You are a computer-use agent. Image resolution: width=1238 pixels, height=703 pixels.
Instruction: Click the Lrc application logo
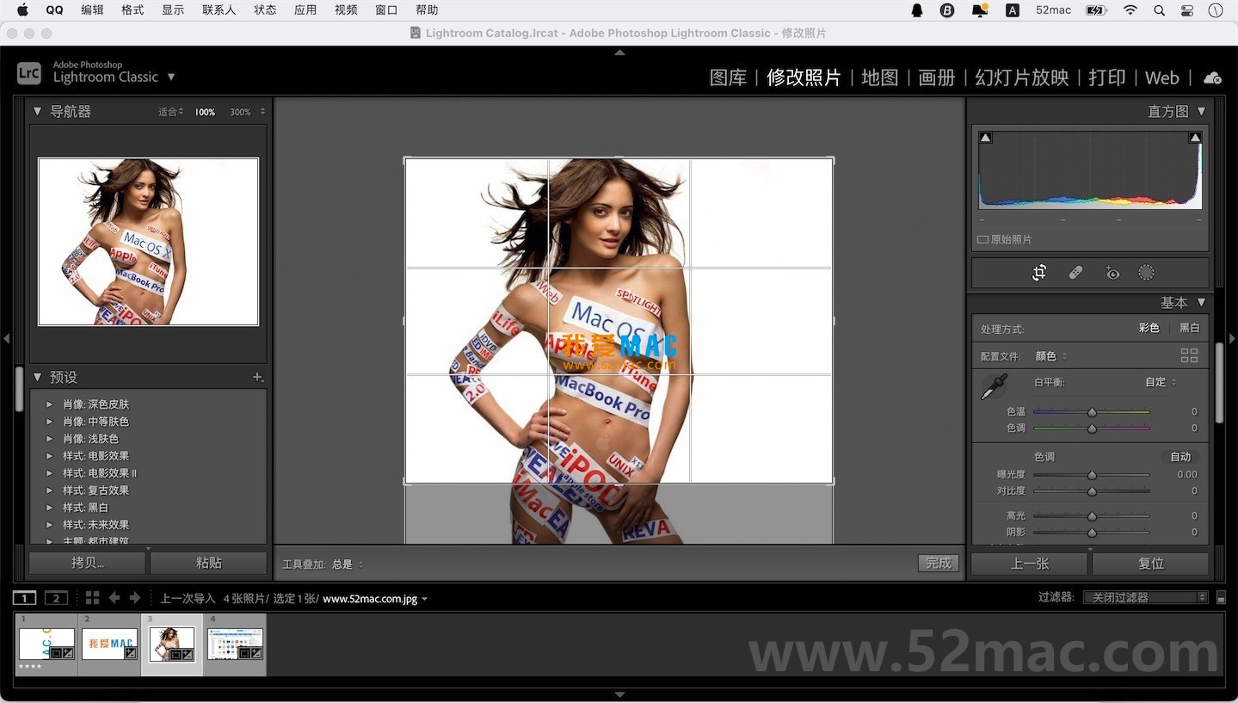[x=29, y=73]
